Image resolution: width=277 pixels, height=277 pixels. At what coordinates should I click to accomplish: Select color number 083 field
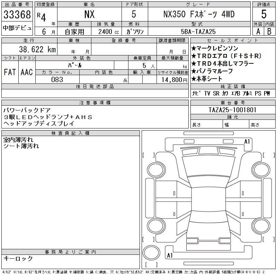(x=57, y=80)
